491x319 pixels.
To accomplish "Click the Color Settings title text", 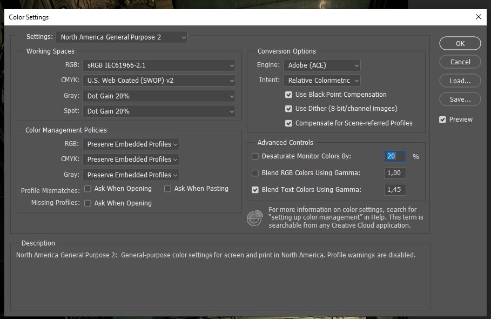I will [29, 17].
